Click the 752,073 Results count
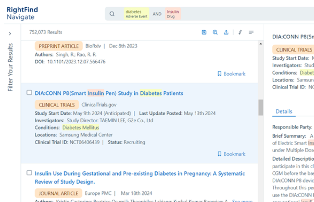This screenshot has height=202, width=314. pyautogui.click(x=46, y=32)
